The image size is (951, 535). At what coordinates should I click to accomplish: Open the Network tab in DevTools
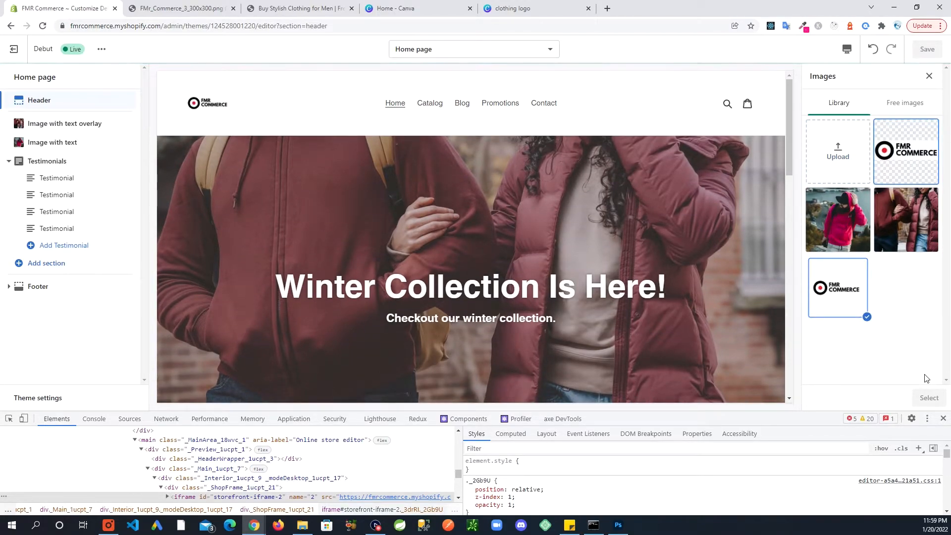[x=166, y=419]
